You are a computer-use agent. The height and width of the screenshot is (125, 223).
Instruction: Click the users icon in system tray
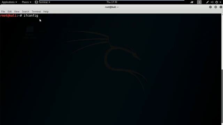pos(192,2)
